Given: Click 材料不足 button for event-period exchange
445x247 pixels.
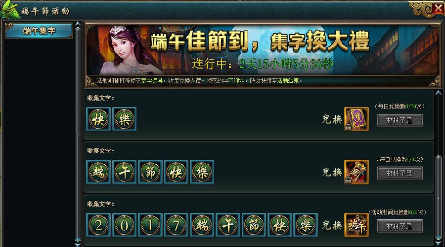Looking at the screenshot, I should (400, 226).
